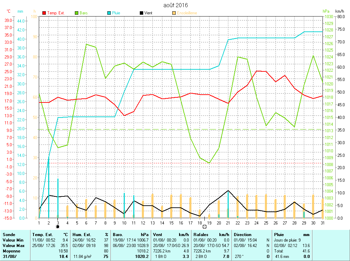Click the Pluie legend label
The width and height of the screenshot is (350, 261).
pos(116,13)
